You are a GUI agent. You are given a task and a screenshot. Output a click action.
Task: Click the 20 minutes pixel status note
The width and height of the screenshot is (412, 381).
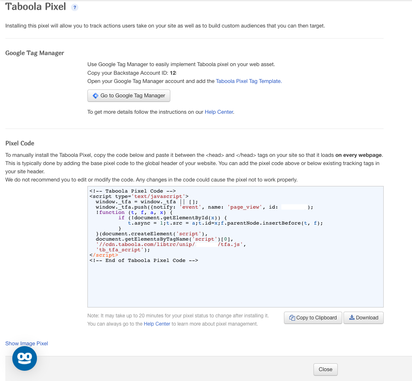tap(178, 316)
